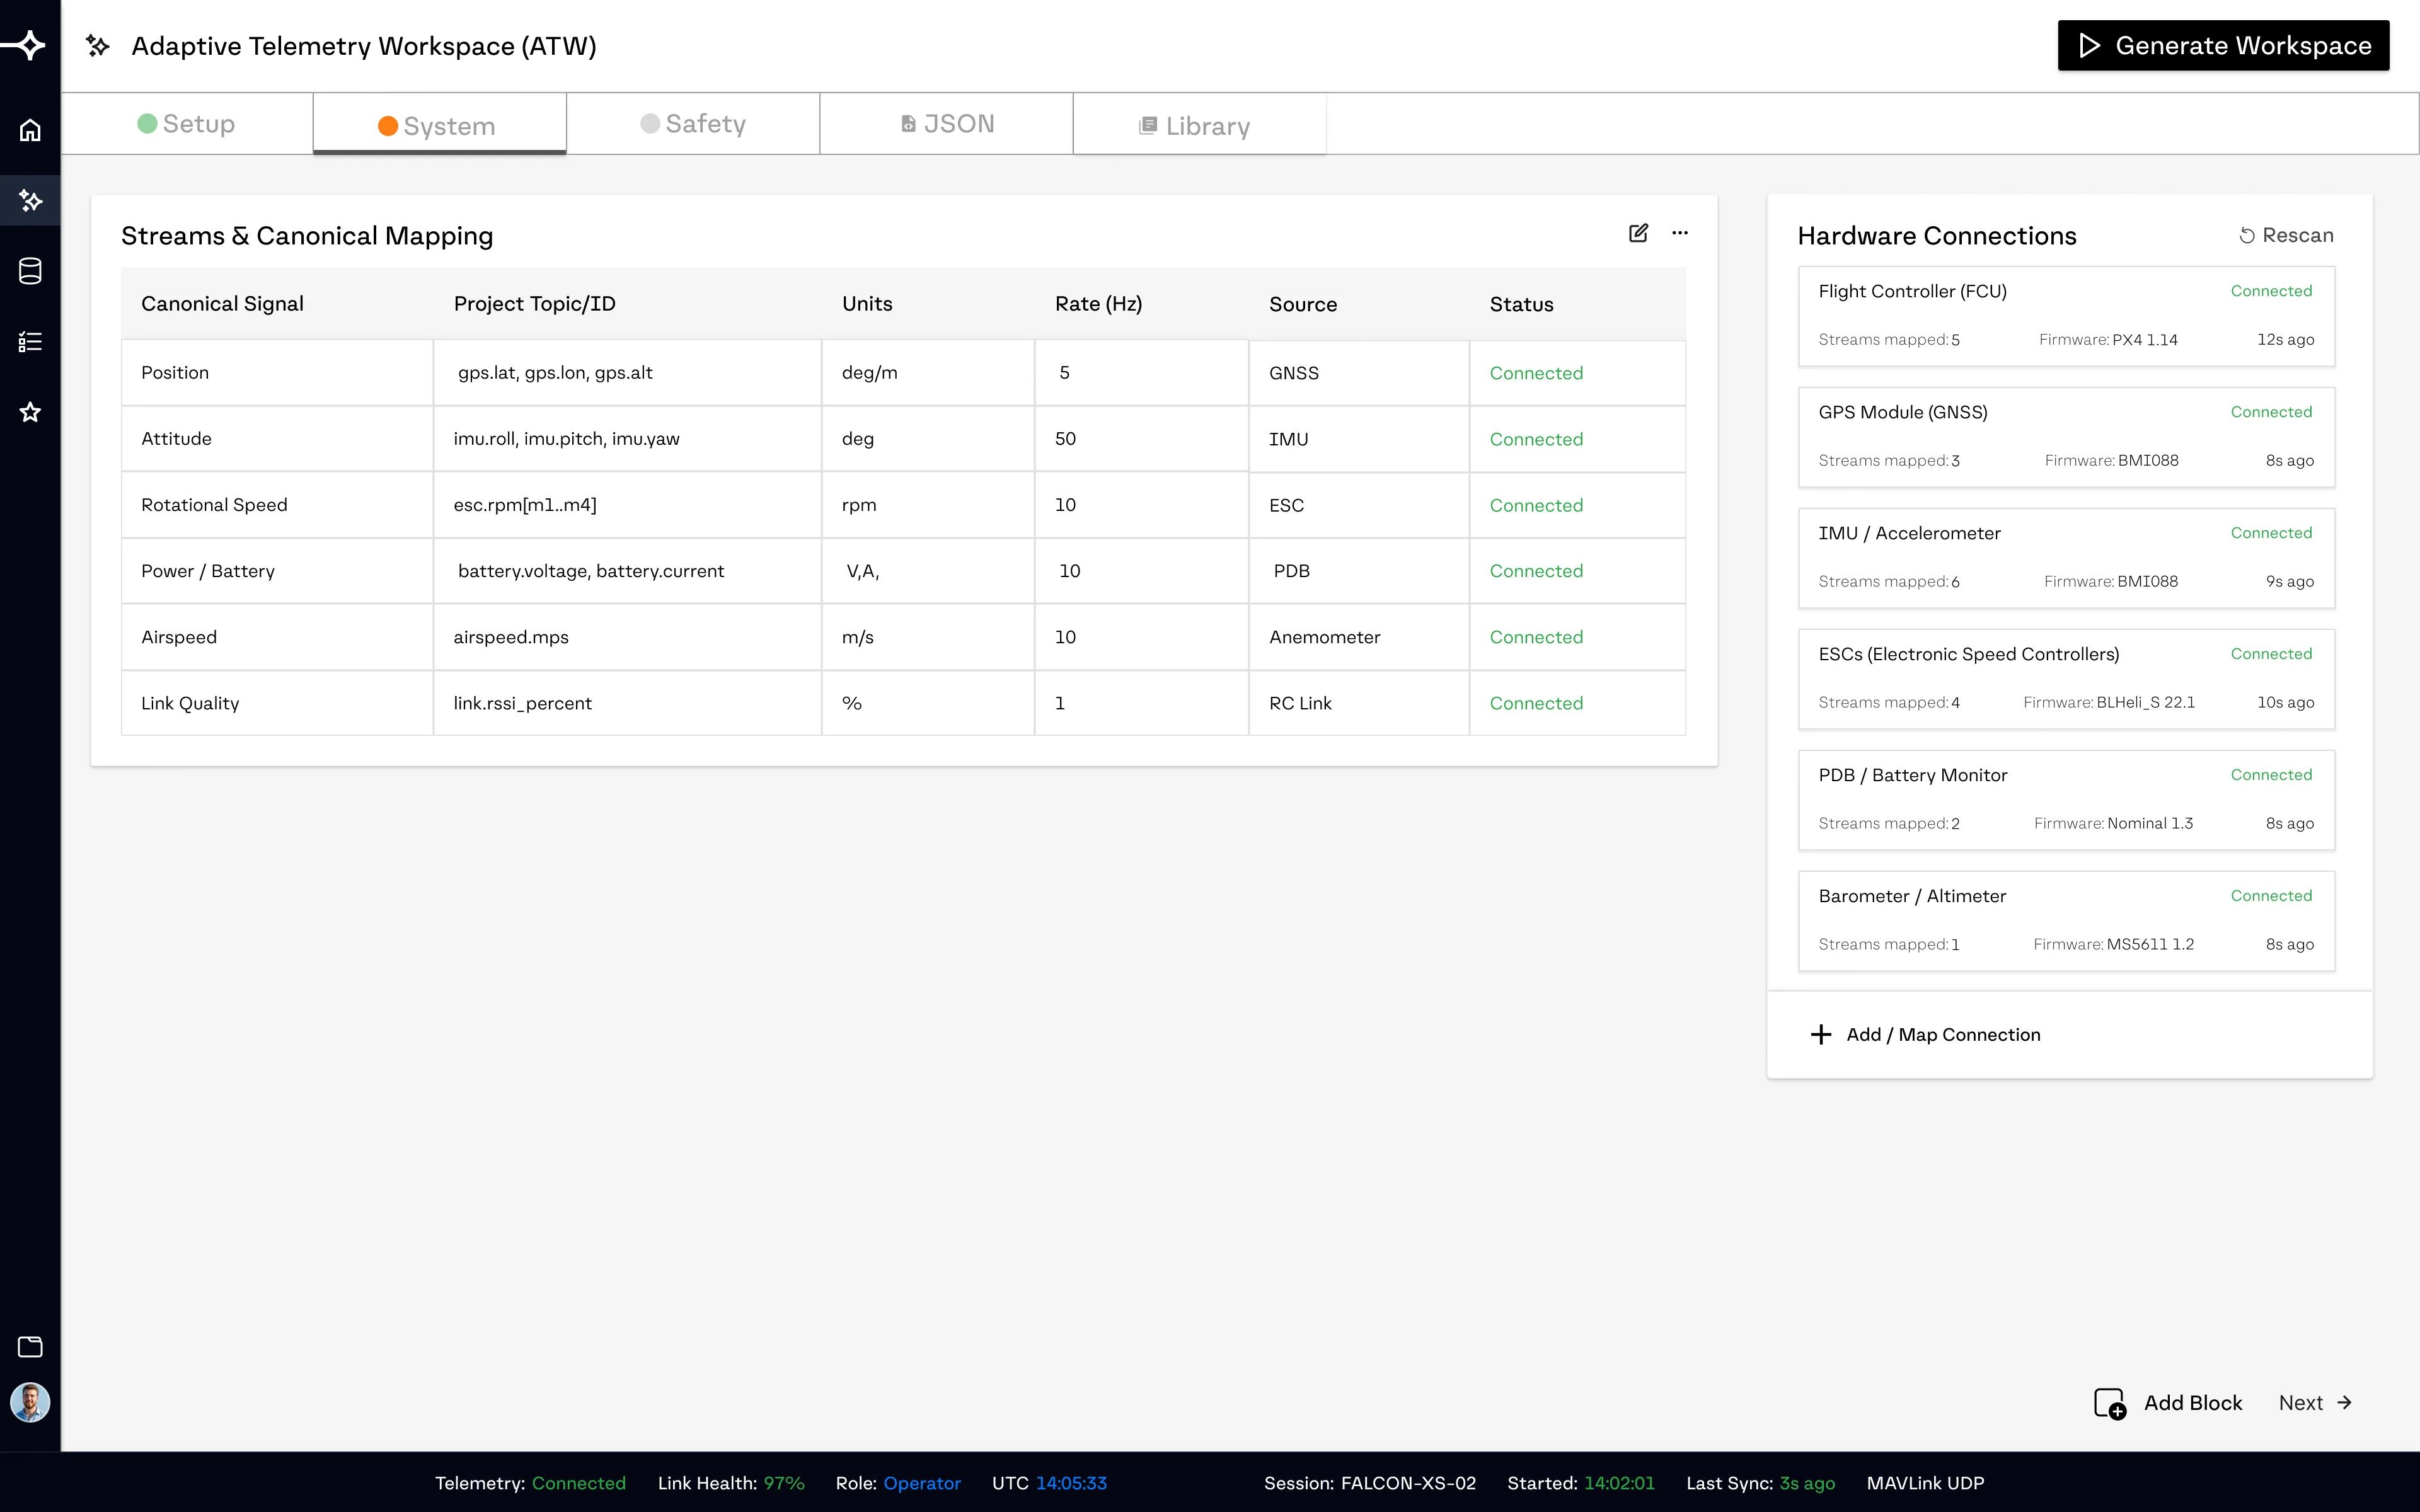
Task: Open the three-dot menu in the Streams panel
Action: coord(1680,233)
